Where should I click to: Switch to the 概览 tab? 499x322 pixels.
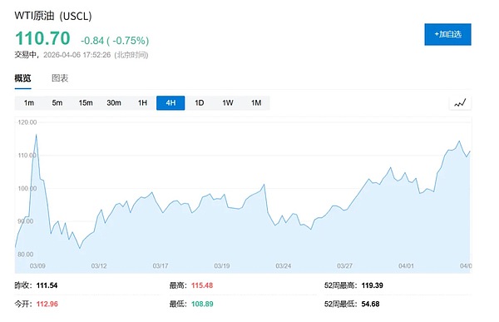point(22,78)
